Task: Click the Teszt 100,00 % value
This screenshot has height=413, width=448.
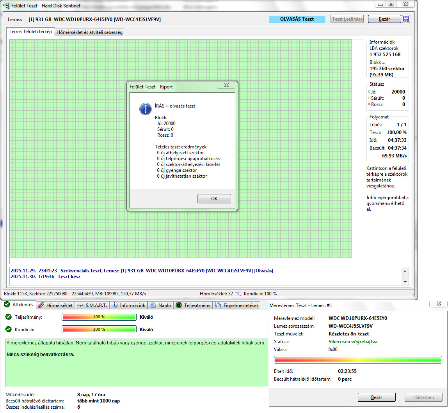Action: coord(396,132)
